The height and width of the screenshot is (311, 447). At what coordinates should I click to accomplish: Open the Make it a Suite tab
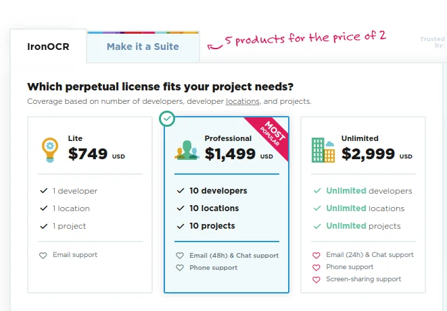click(x=143, y=47)
